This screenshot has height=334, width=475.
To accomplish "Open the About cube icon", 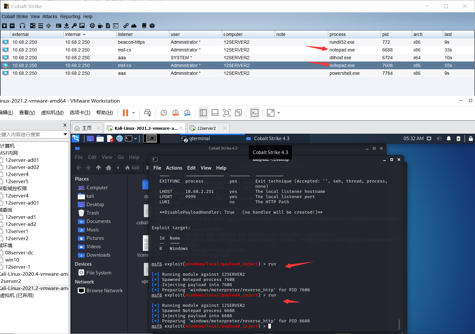I will (152, 26).
